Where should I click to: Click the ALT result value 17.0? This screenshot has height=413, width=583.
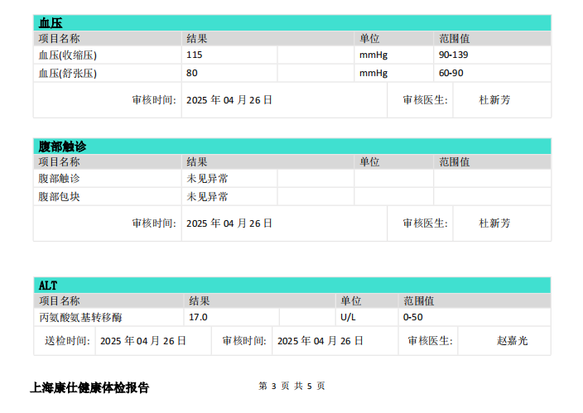point(199,317)
